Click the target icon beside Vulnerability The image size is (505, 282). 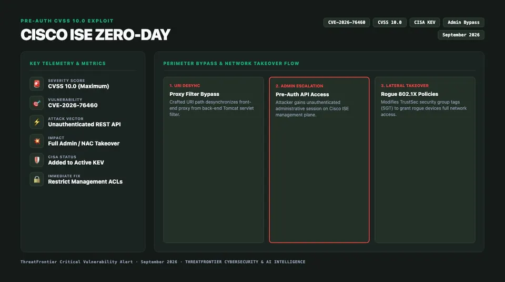[x=37, y=103]
